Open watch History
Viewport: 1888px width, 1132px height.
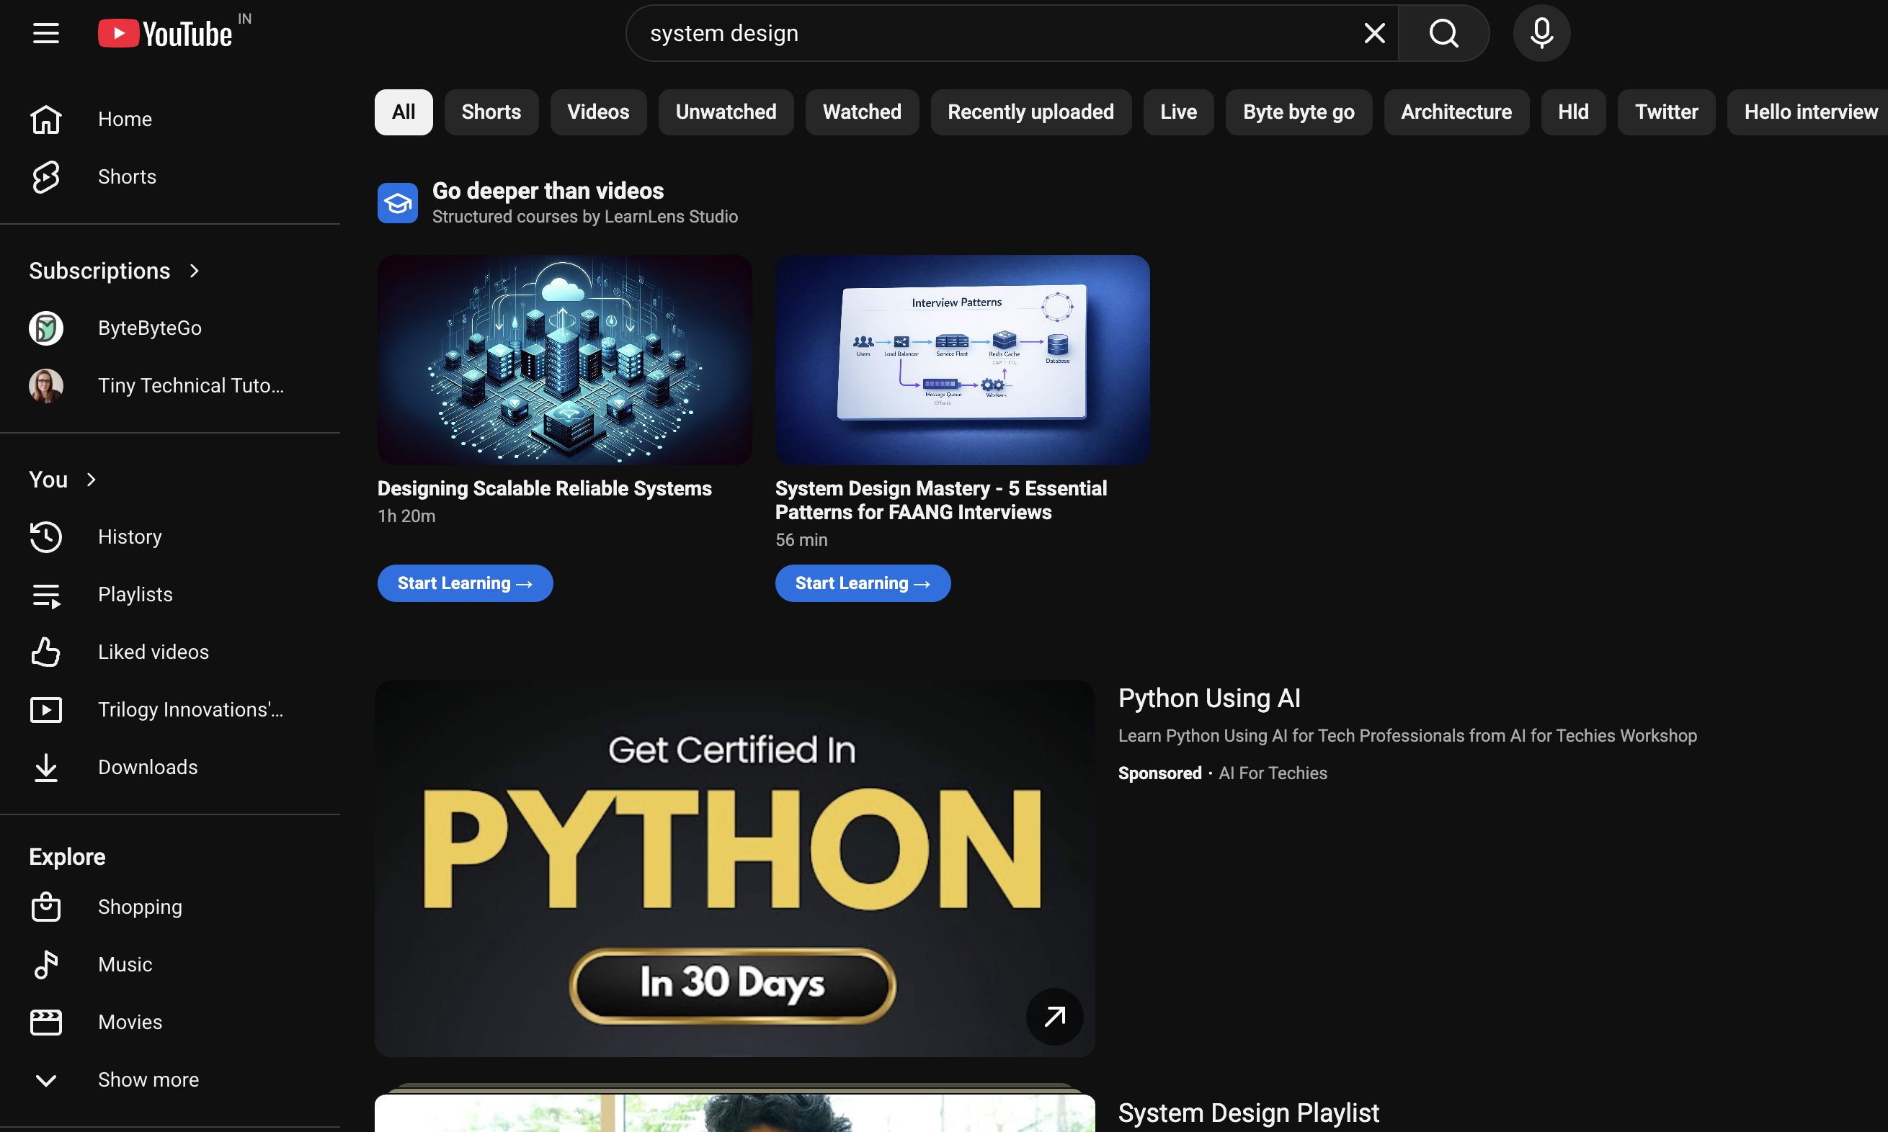(x=130, y=537)
